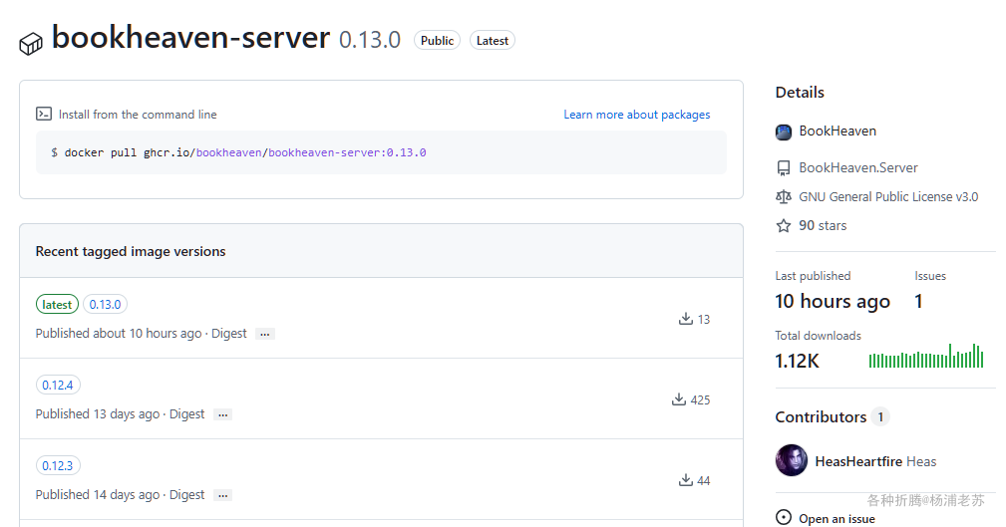Click the bookheaven-server package title

(x=190, y=37)
